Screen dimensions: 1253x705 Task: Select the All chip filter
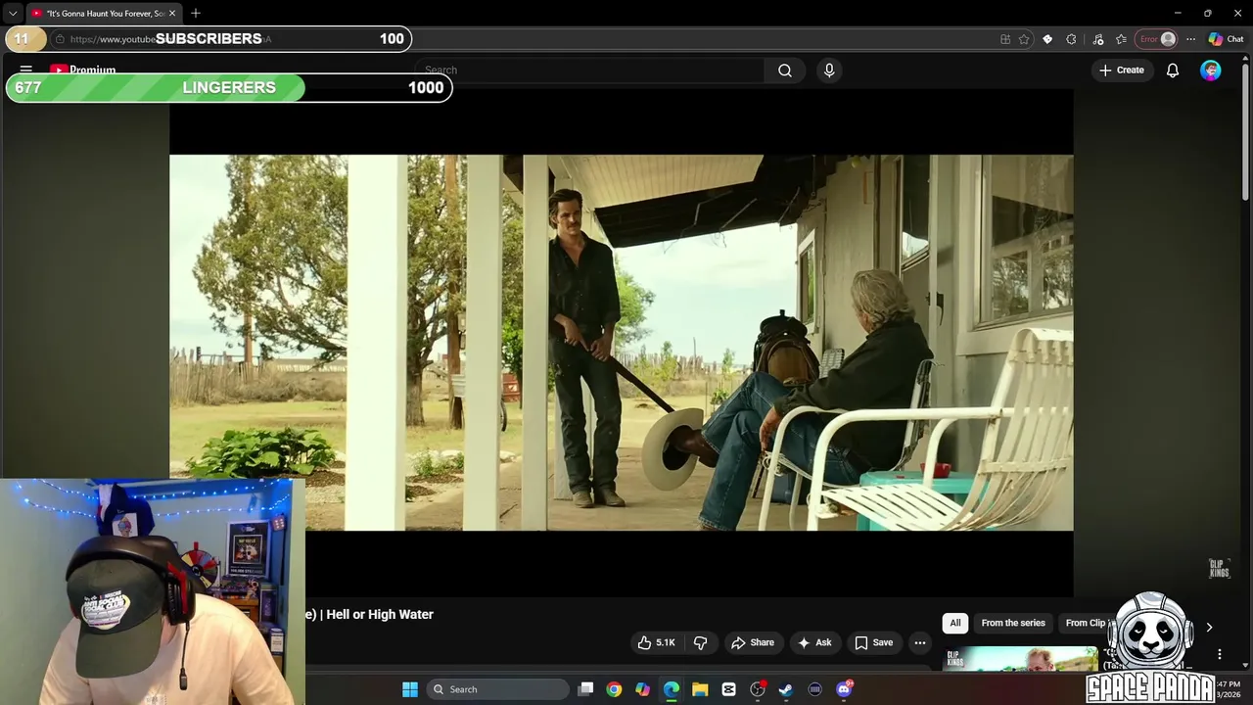(x=955, y=623)
